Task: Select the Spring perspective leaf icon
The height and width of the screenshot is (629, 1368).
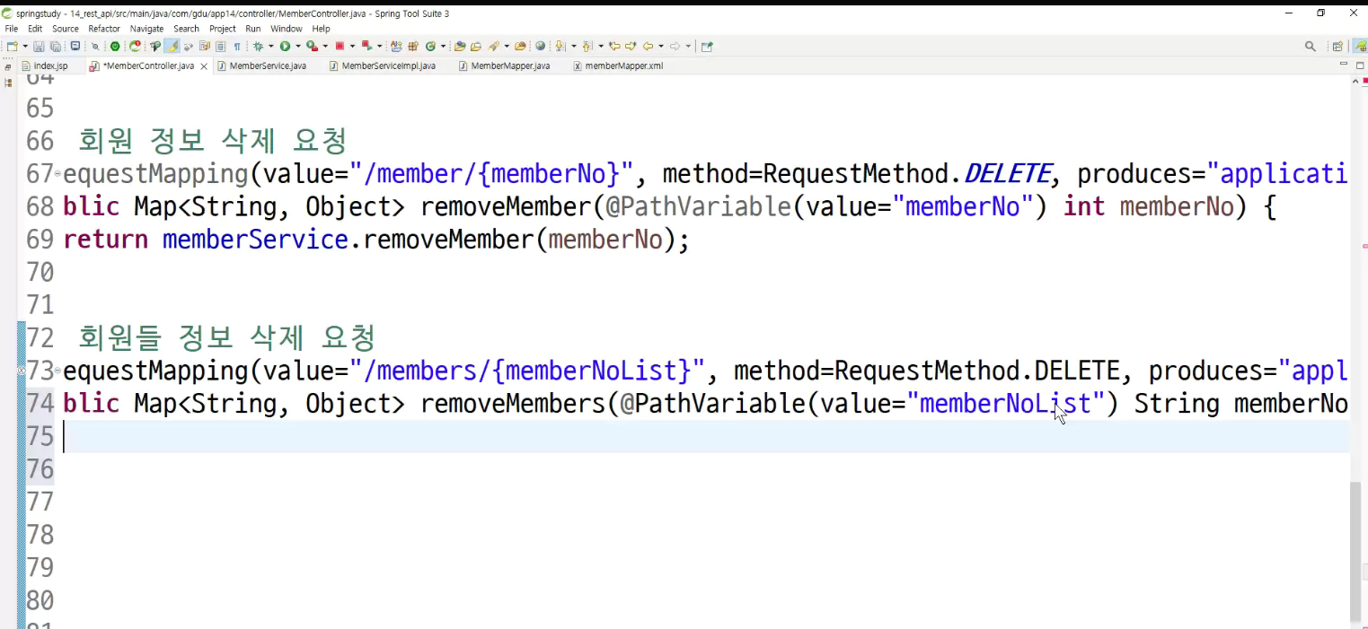Action: point(1360,47)
